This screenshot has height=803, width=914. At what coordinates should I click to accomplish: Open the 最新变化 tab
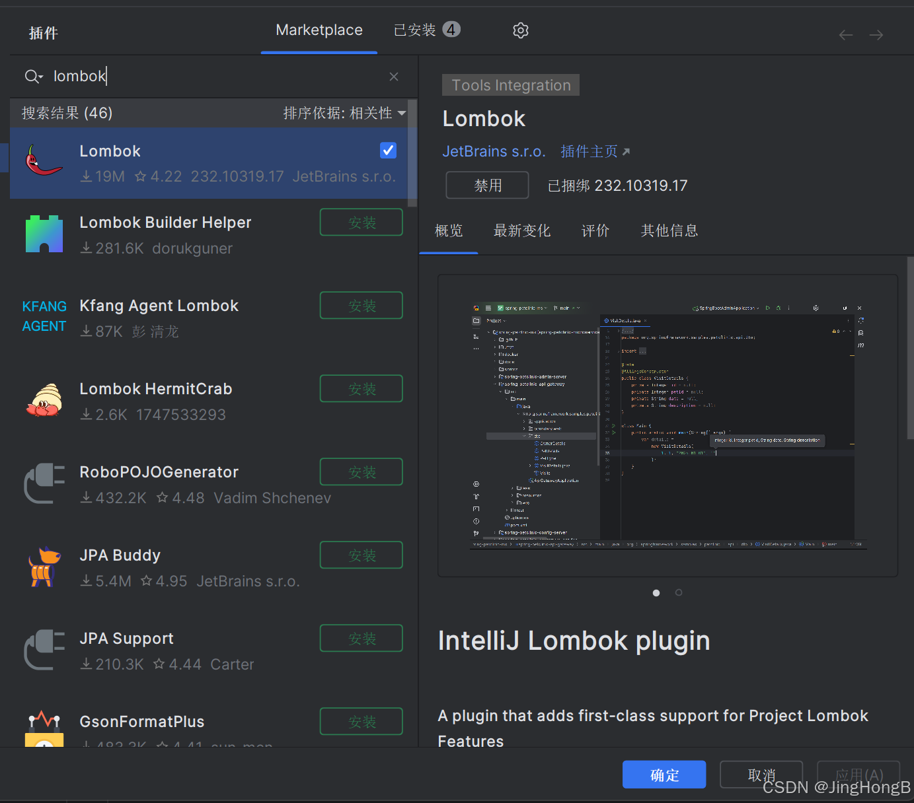click(522, 230)
